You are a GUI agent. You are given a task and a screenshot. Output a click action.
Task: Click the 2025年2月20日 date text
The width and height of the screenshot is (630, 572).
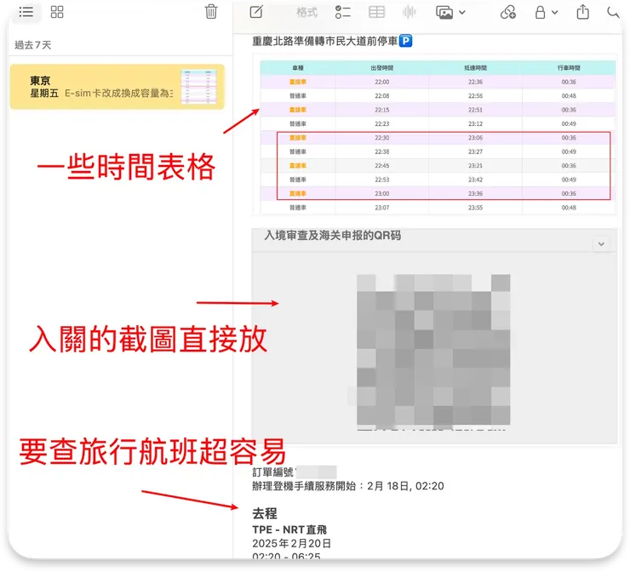291,543
